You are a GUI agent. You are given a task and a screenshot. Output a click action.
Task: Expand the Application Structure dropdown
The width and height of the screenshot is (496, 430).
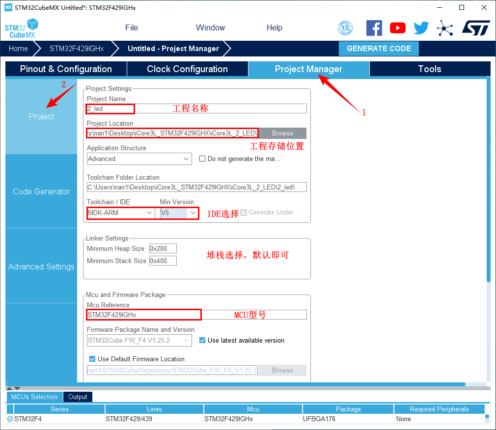[x=139, y=159]
